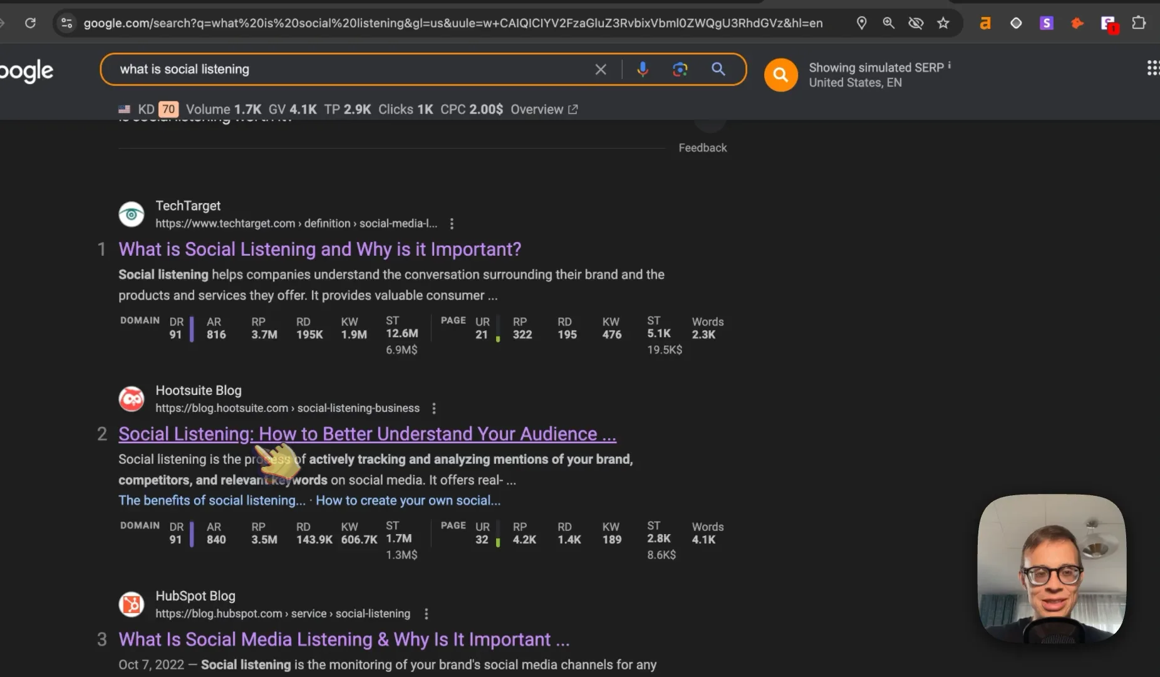This screenshot has height=677, width=1160.
Task: Click the Google logo
Action: 26,71
